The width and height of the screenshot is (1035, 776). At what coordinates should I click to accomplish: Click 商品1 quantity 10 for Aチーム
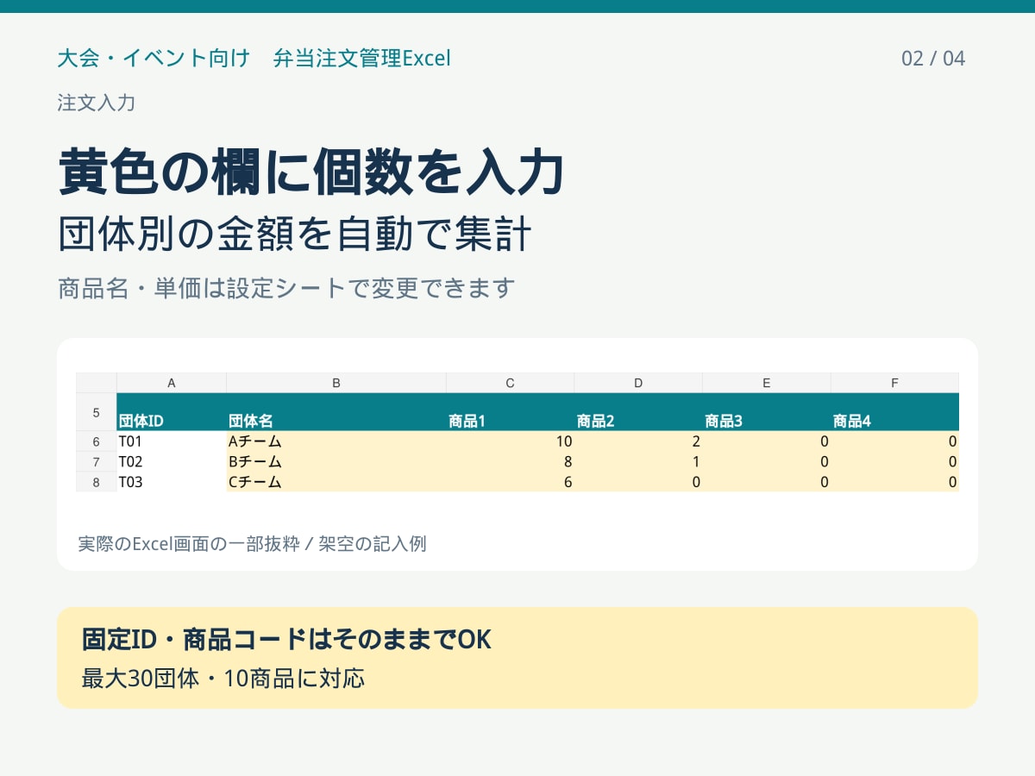click(511, 441)
